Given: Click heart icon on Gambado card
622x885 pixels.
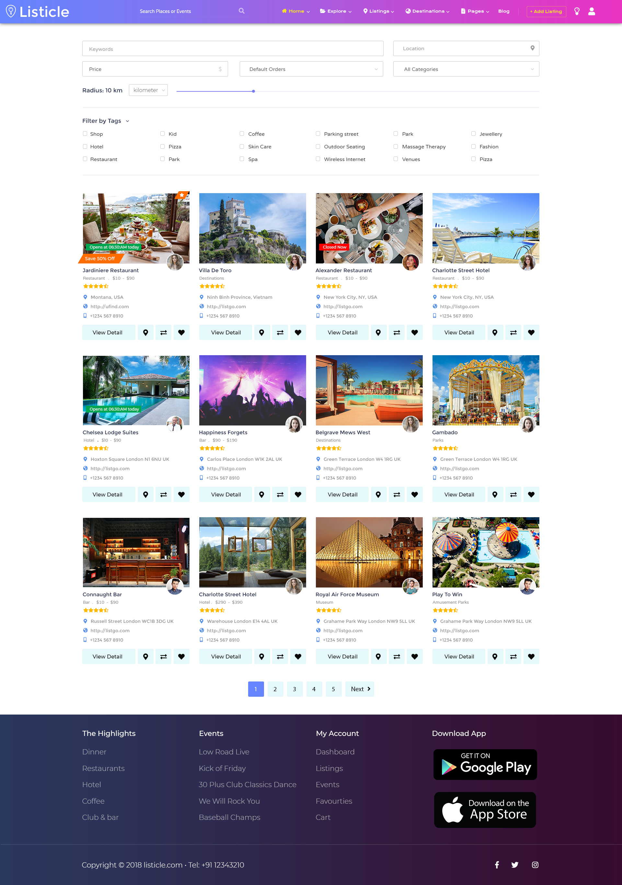Looking at the screenshot, I should (x=531, y=495).
